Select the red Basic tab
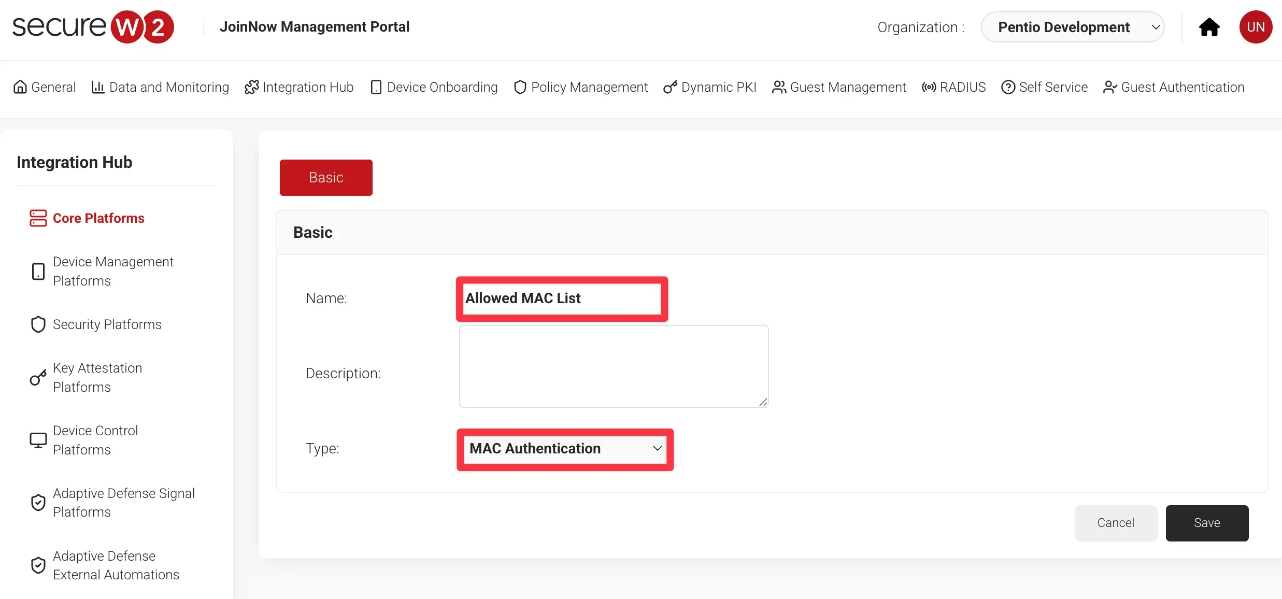 [326, 178]
